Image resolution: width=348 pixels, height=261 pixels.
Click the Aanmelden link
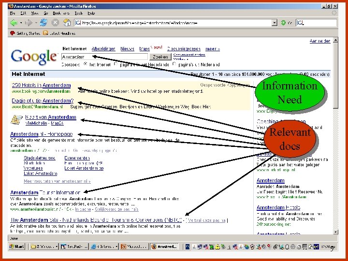[x=320, y=41]
